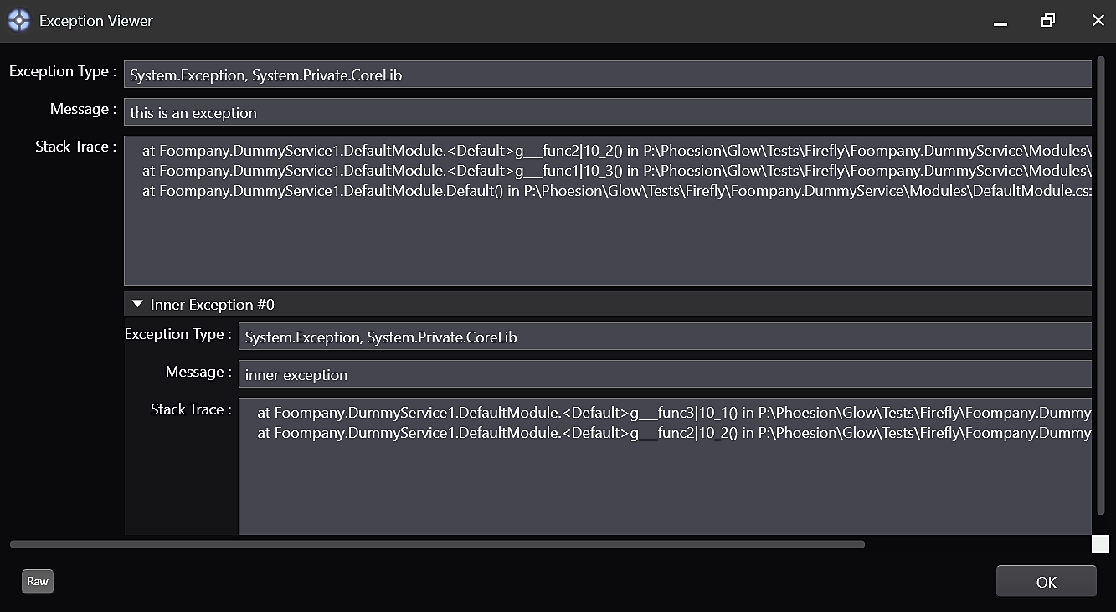This screenshot has width=1116, height=612.
Task: Toggle the Raw view button
Action: coord(38,581)
